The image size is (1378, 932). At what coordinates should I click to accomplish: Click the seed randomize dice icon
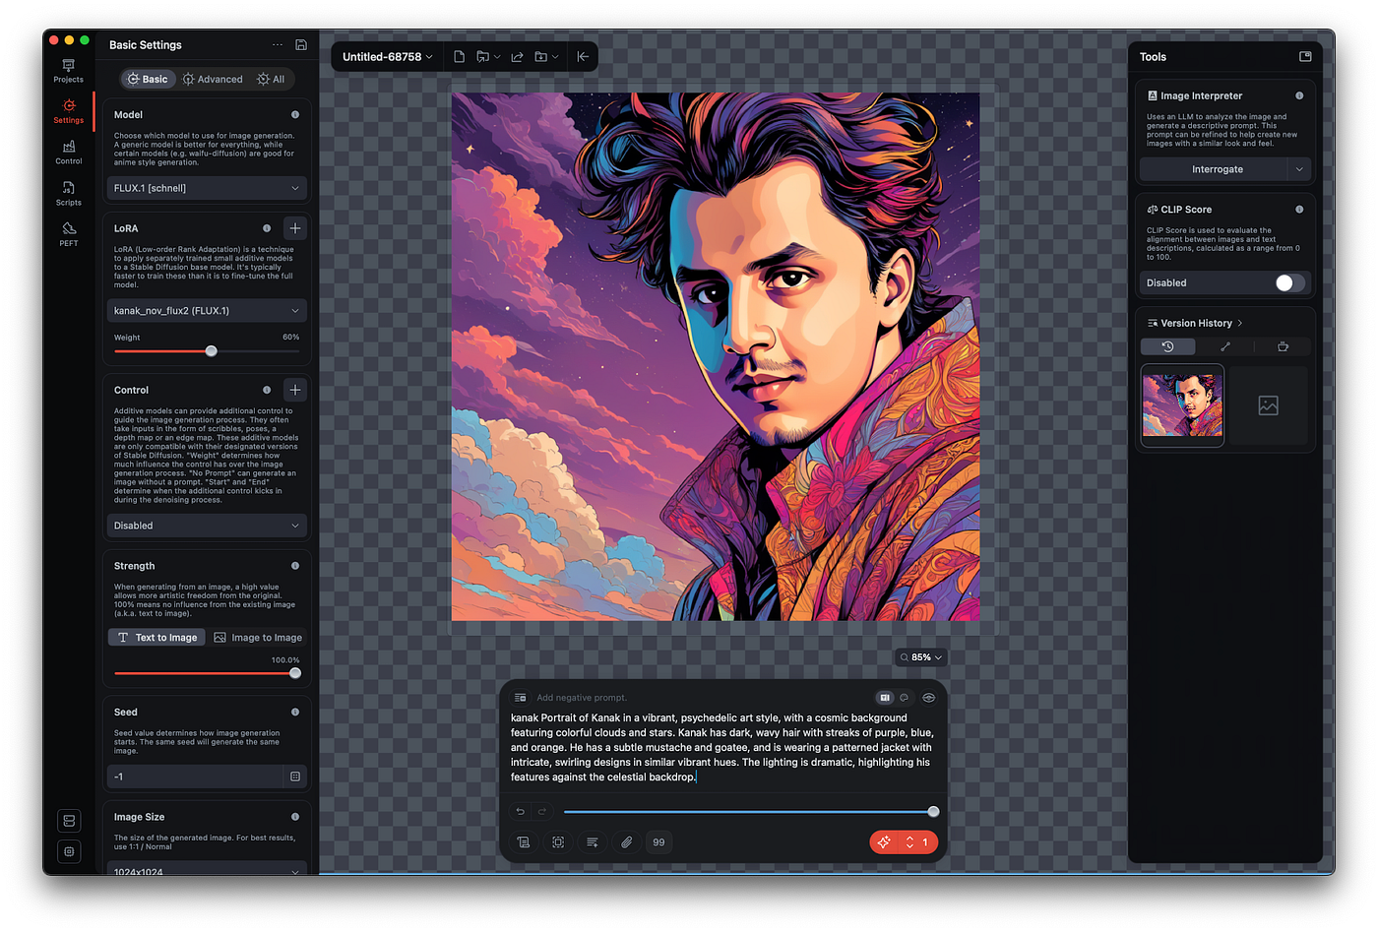(295, 777)
